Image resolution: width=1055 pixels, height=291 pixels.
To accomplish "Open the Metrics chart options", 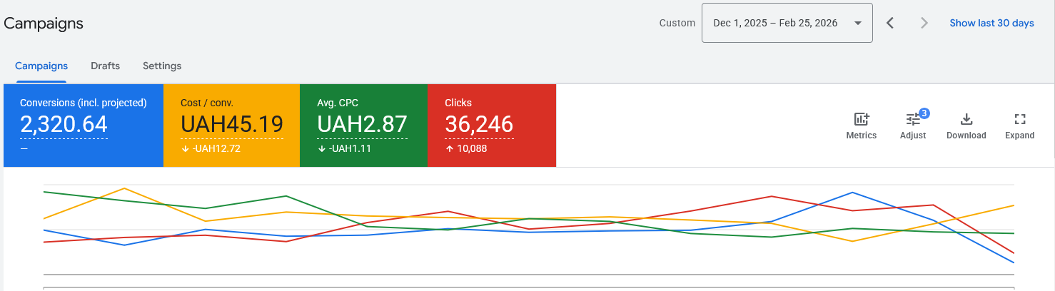I will point(861,126).
